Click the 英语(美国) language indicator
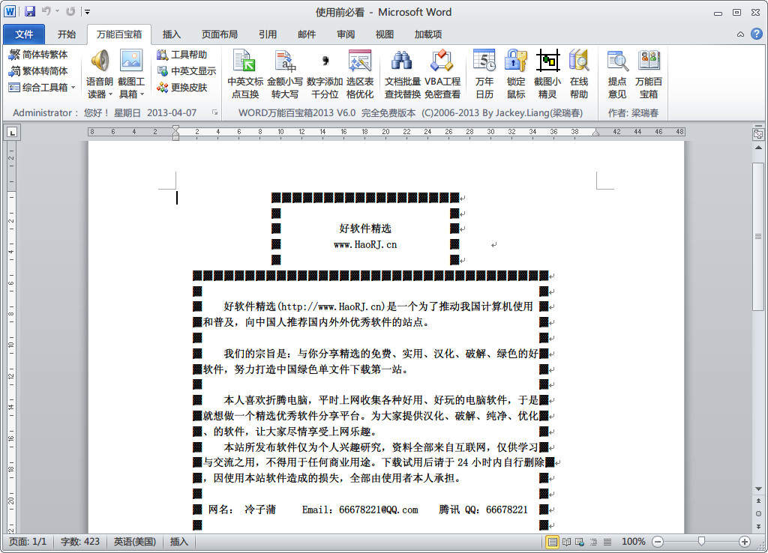 pos(135,542)
